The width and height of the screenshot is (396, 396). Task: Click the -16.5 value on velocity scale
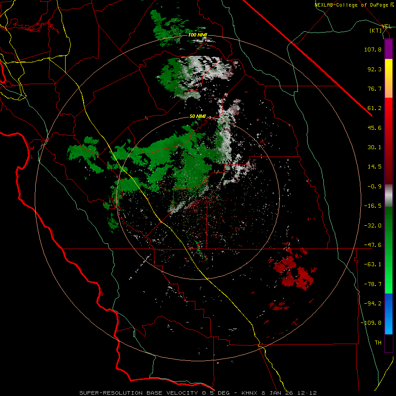[x=373, y=206]
